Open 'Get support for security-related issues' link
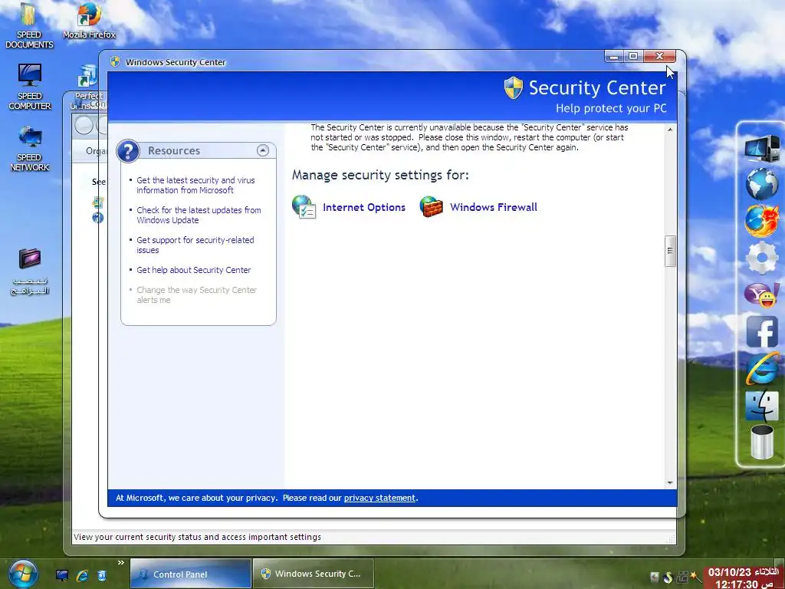785x589 pixels. click(195, 245)
